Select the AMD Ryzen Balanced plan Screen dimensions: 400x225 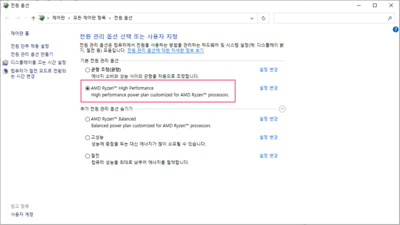point(88,119)
